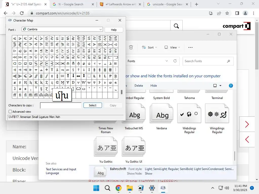Select the down arrow character in grid
The width and height of the screenshot is (259, 194).
(73, 76)
